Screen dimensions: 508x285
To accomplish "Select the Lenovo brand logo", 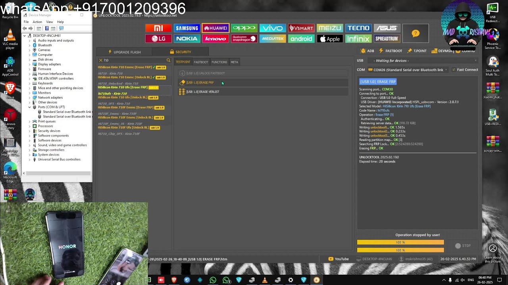I will [x=216, y=39].
